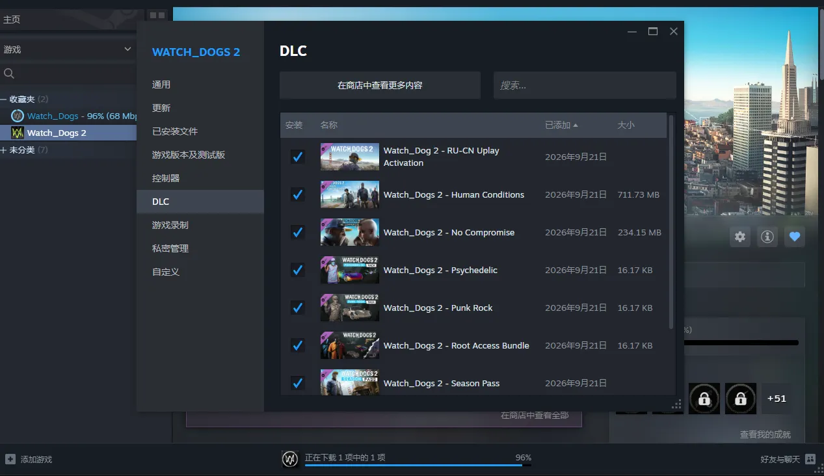Screen dimensions: 824x476
Task: Focus the DLC 搜索 input field
Action: click(585, 85)
